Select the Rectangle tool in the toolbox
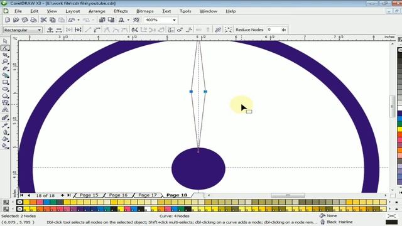This screenshot has height=226, width=402. click(5, 82)
